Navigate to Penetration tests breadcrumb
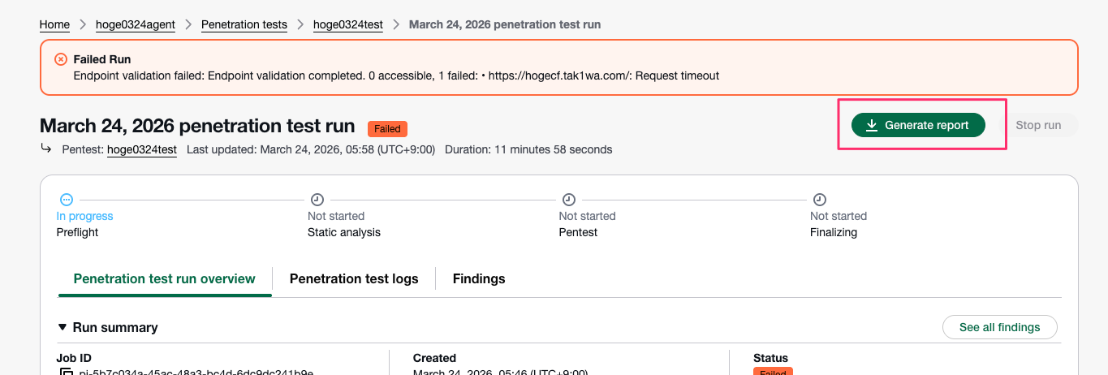The image size is (1108, 375). coord(244,24)
